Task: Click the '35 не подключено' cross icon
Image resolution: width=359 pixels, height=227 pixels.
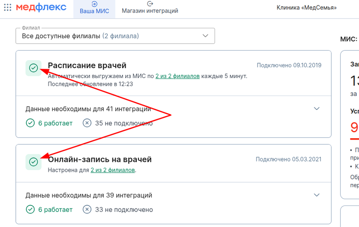Action: [87, 123]
